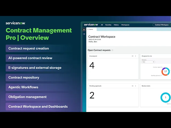The height and width of the screenshot is (128, 171).
Task: Click the E-signatures and external storage banner
Action: click(38, 68)
